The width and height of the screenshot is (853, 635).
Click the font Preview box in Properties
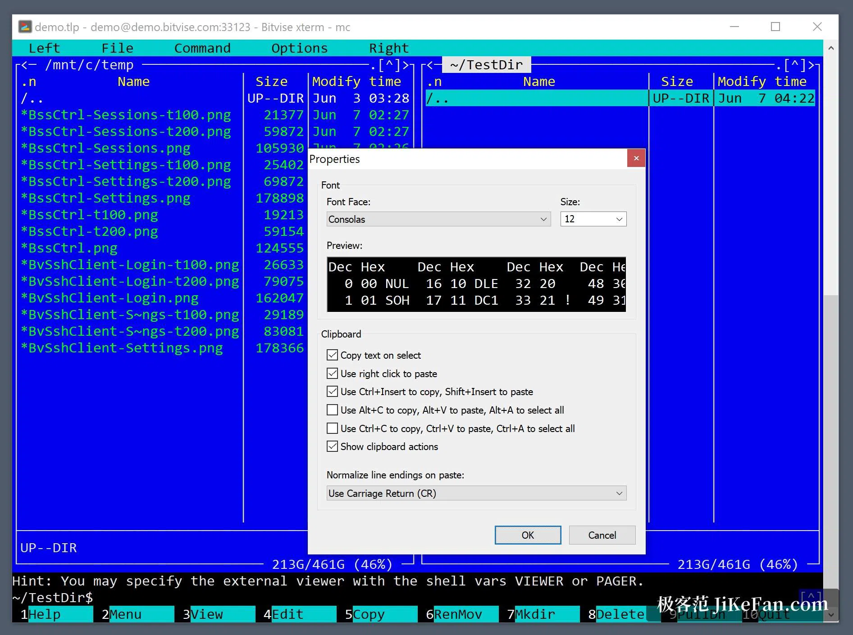(476, 284)
